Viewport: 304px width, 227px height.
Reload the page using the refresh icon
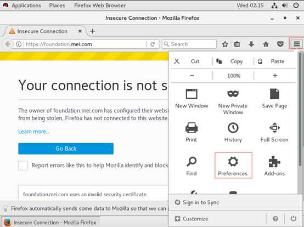pos(153,44)
